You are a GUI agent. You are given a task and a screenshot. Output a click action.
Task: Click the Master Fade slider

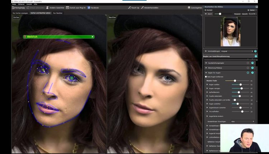237,81
